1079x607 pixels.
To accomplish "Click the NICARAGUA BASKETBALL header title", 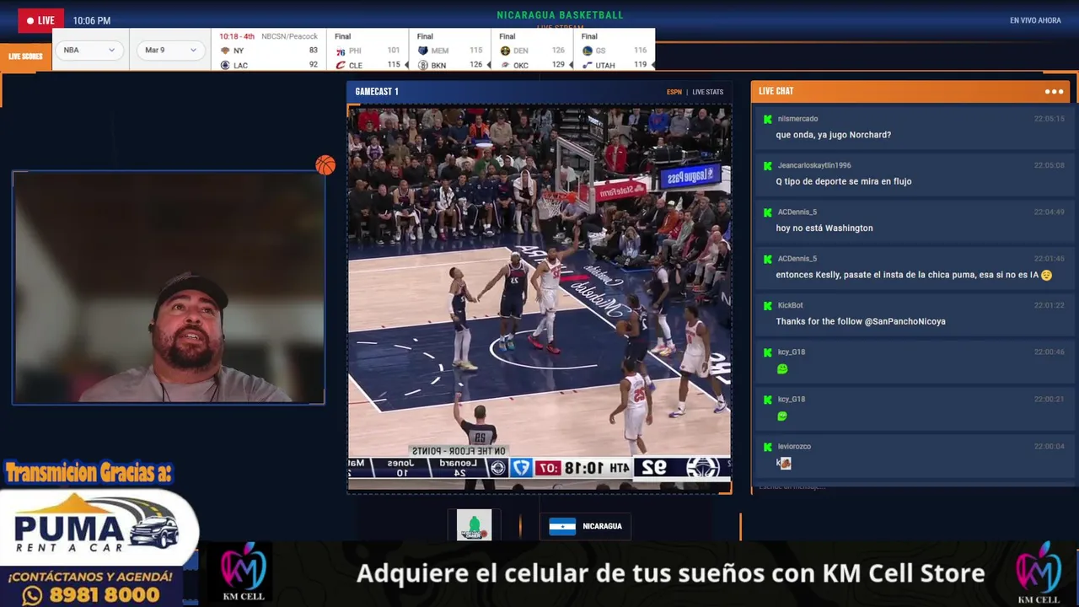I will point(561,15).
